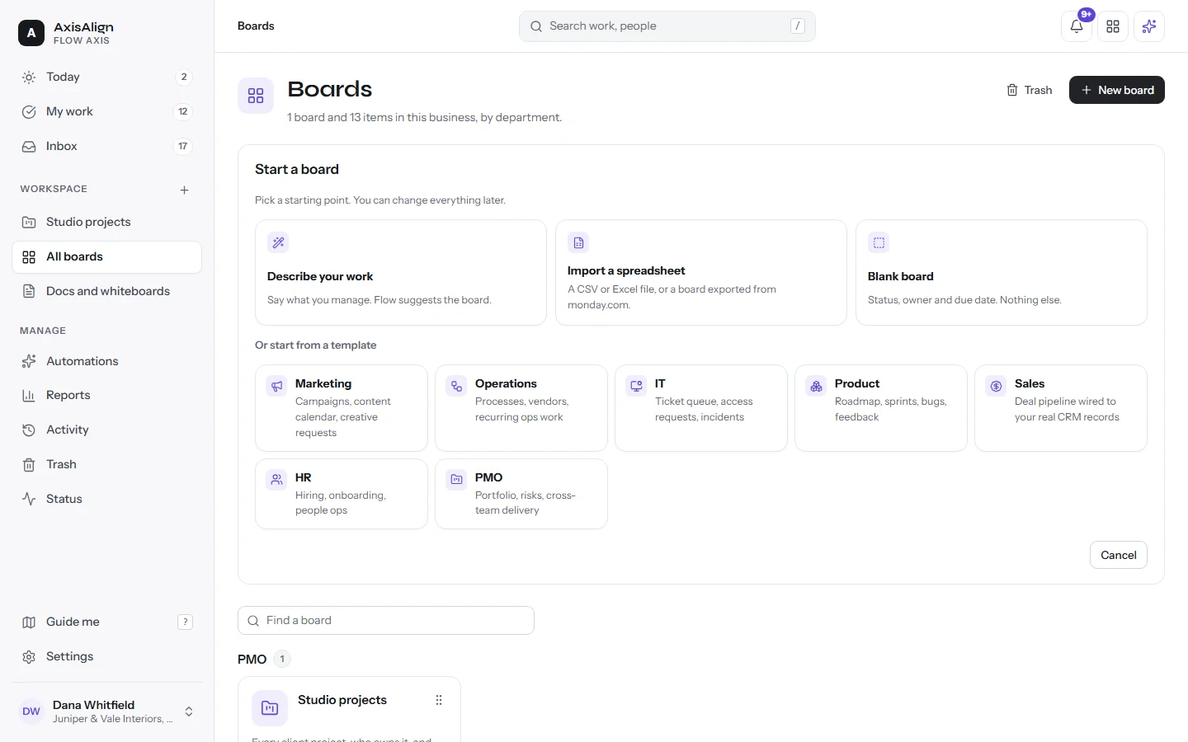Open the notifications bell

click(1077, 26)
